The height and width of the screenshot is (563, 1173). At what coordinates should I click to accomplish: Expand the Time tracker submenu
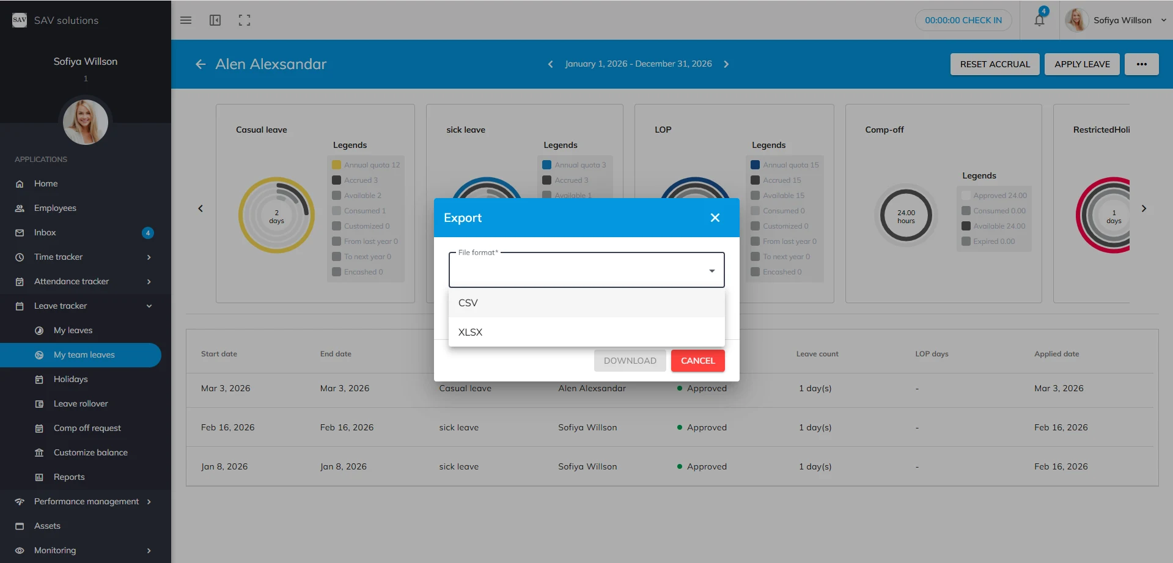click(149, 257)
